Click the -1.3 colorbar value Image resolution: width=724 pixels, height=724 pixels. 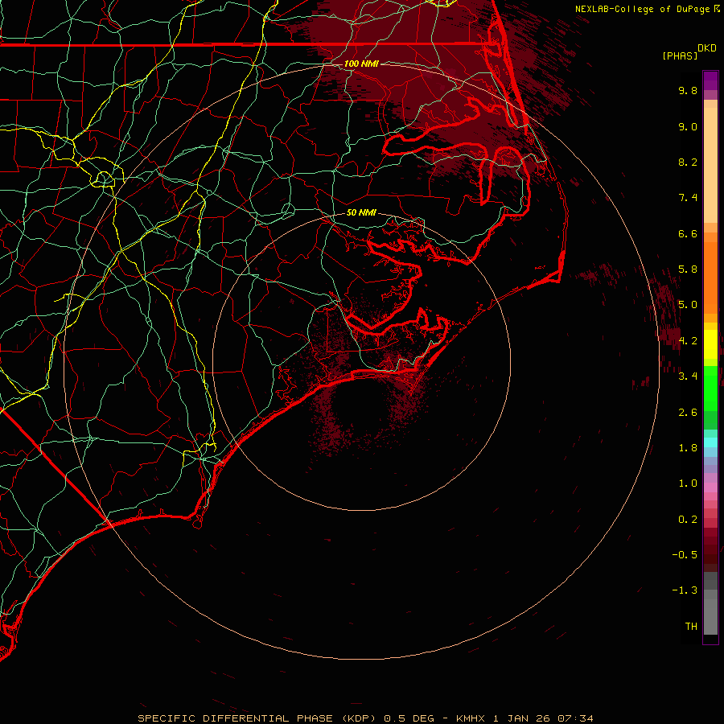[x=685, y=590]
